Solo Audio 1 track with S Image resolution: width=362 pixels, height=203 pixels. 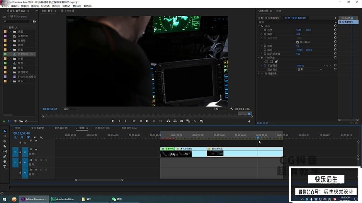[x=41, y=160]
